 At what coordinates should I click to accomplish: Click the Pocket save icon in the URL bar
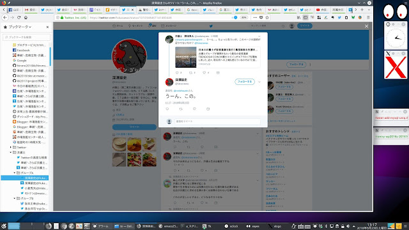pyautogui.click(x=261, y=17)
